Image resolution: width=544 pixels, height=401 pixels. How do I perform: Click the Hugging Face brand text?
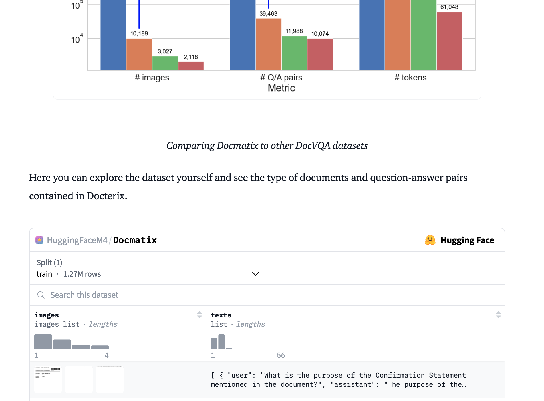click(x=467, y=240)
